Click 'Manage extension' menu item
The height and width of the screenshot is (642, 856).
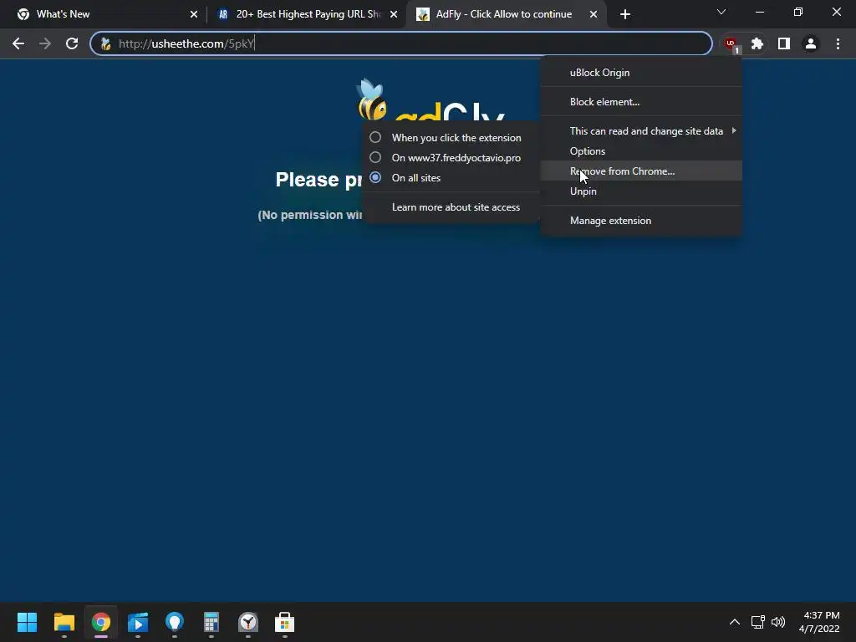tap(641, 221)
